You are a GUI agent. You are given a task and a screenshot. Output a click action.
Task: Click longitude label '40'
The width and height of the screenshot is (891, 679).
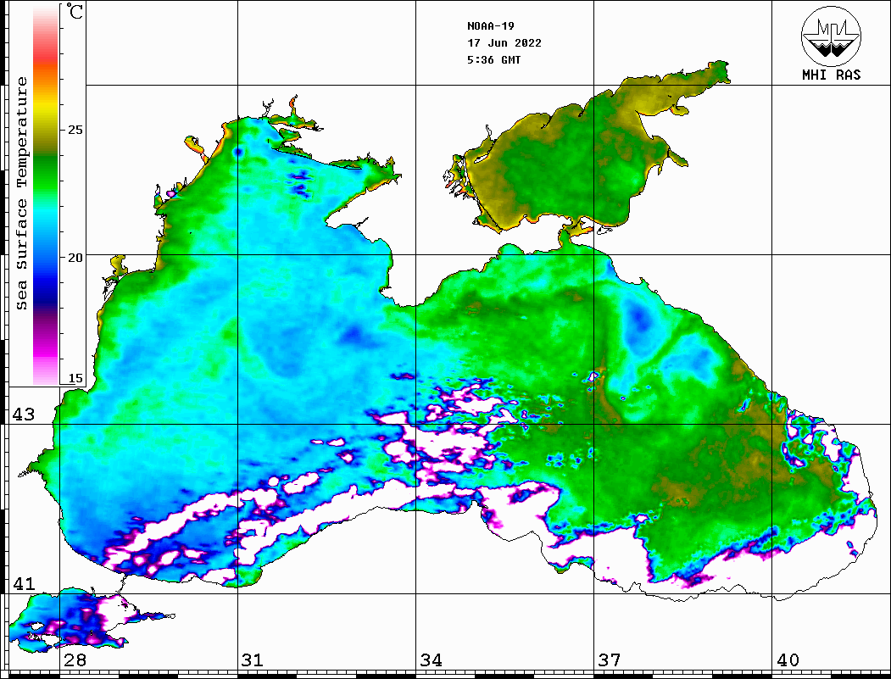click(788, 660)
